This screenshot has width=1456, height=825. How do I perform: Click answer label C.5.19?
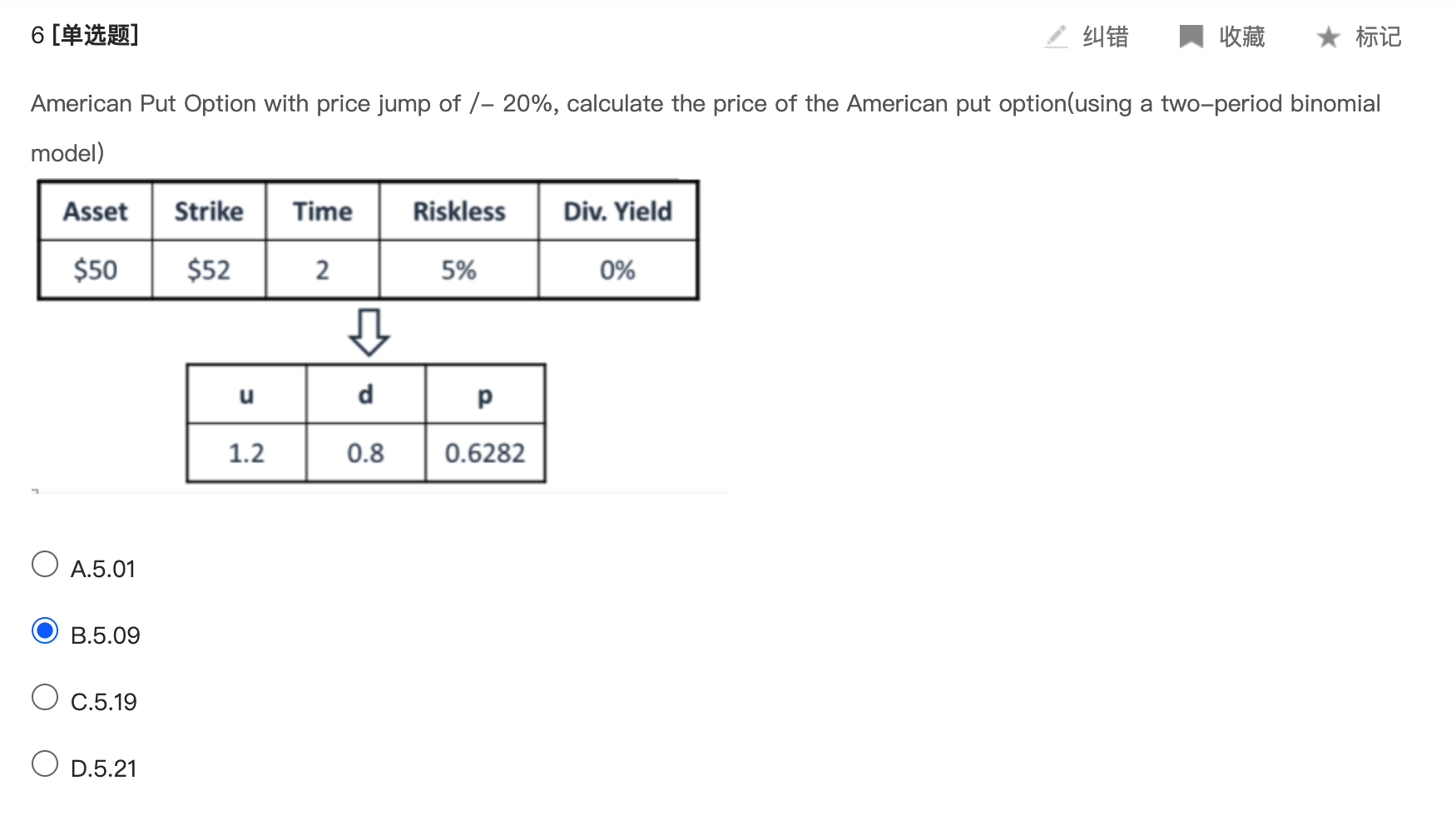pos(104,702)
